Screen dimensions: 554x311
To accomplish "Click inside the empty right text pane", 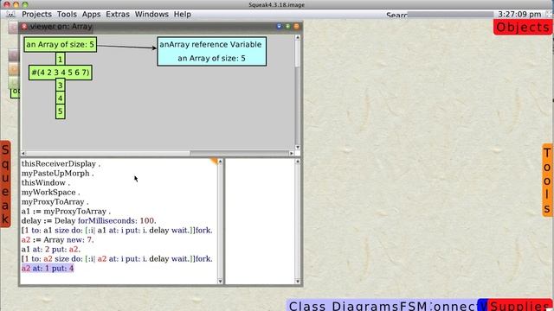I will pyautogui.click(x=260, y=221).
